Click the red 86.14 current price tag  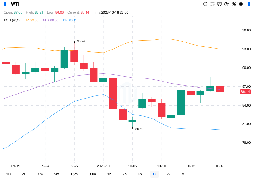tap(245, 92)
